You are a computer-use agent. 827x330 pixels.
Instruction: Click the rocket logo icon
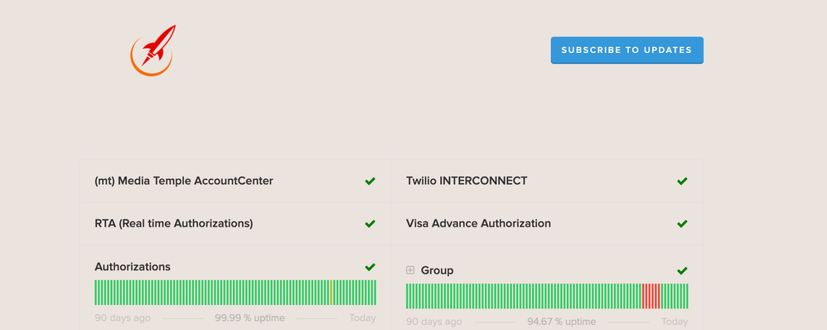pyautogui.click(x=153, y=51)
